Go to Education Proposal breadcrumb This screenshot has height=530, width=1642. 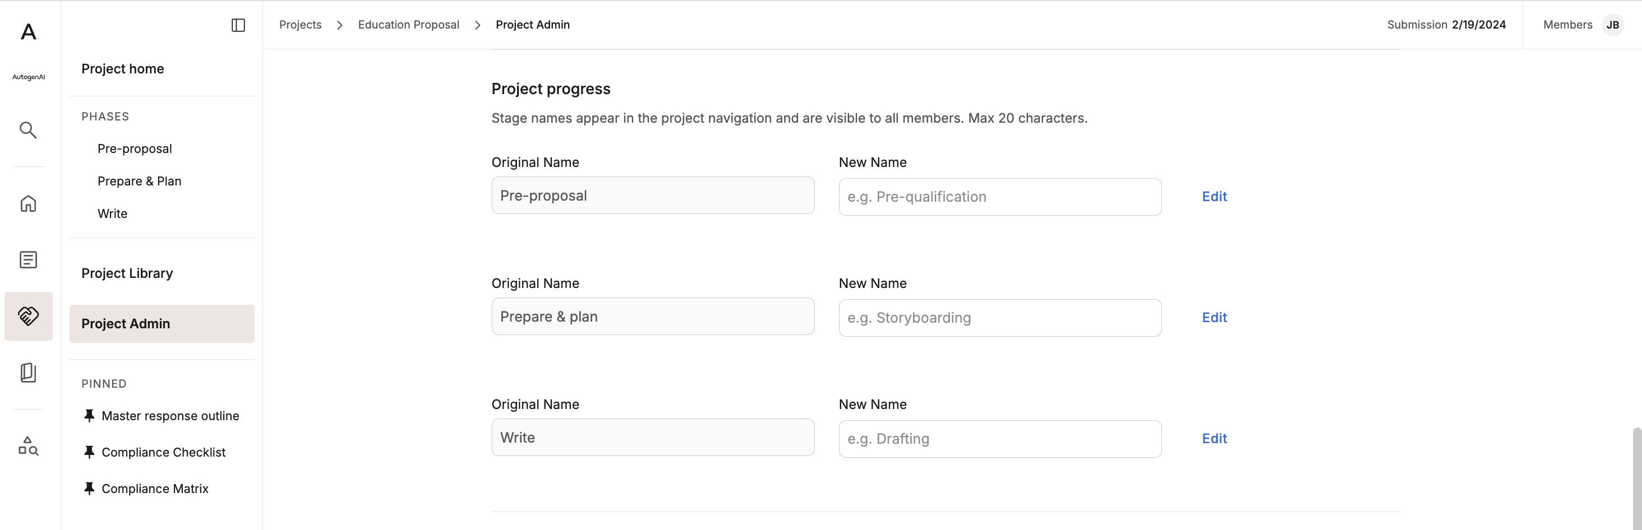(x=409, y=25)
